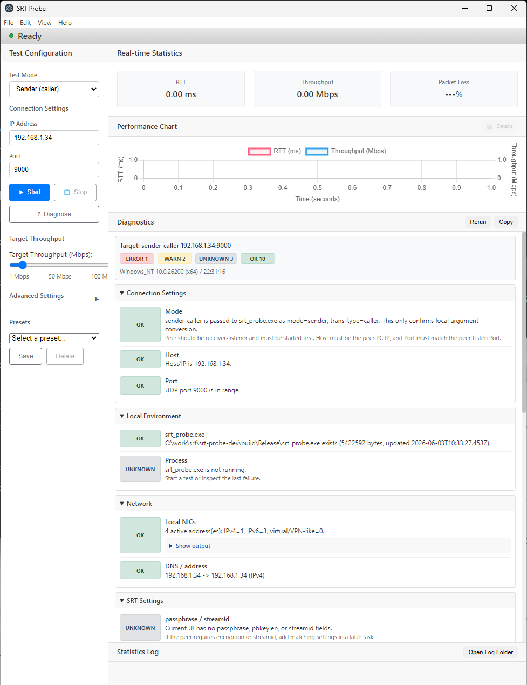This screenshot has height=685, width=527.
Task: Click the faded Details chart button
Action: pos(499,126)
